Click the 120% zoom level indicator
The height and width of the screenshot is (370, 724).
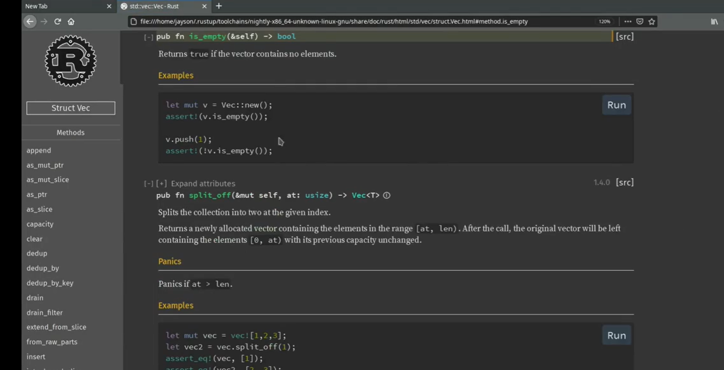pos(604,21)
